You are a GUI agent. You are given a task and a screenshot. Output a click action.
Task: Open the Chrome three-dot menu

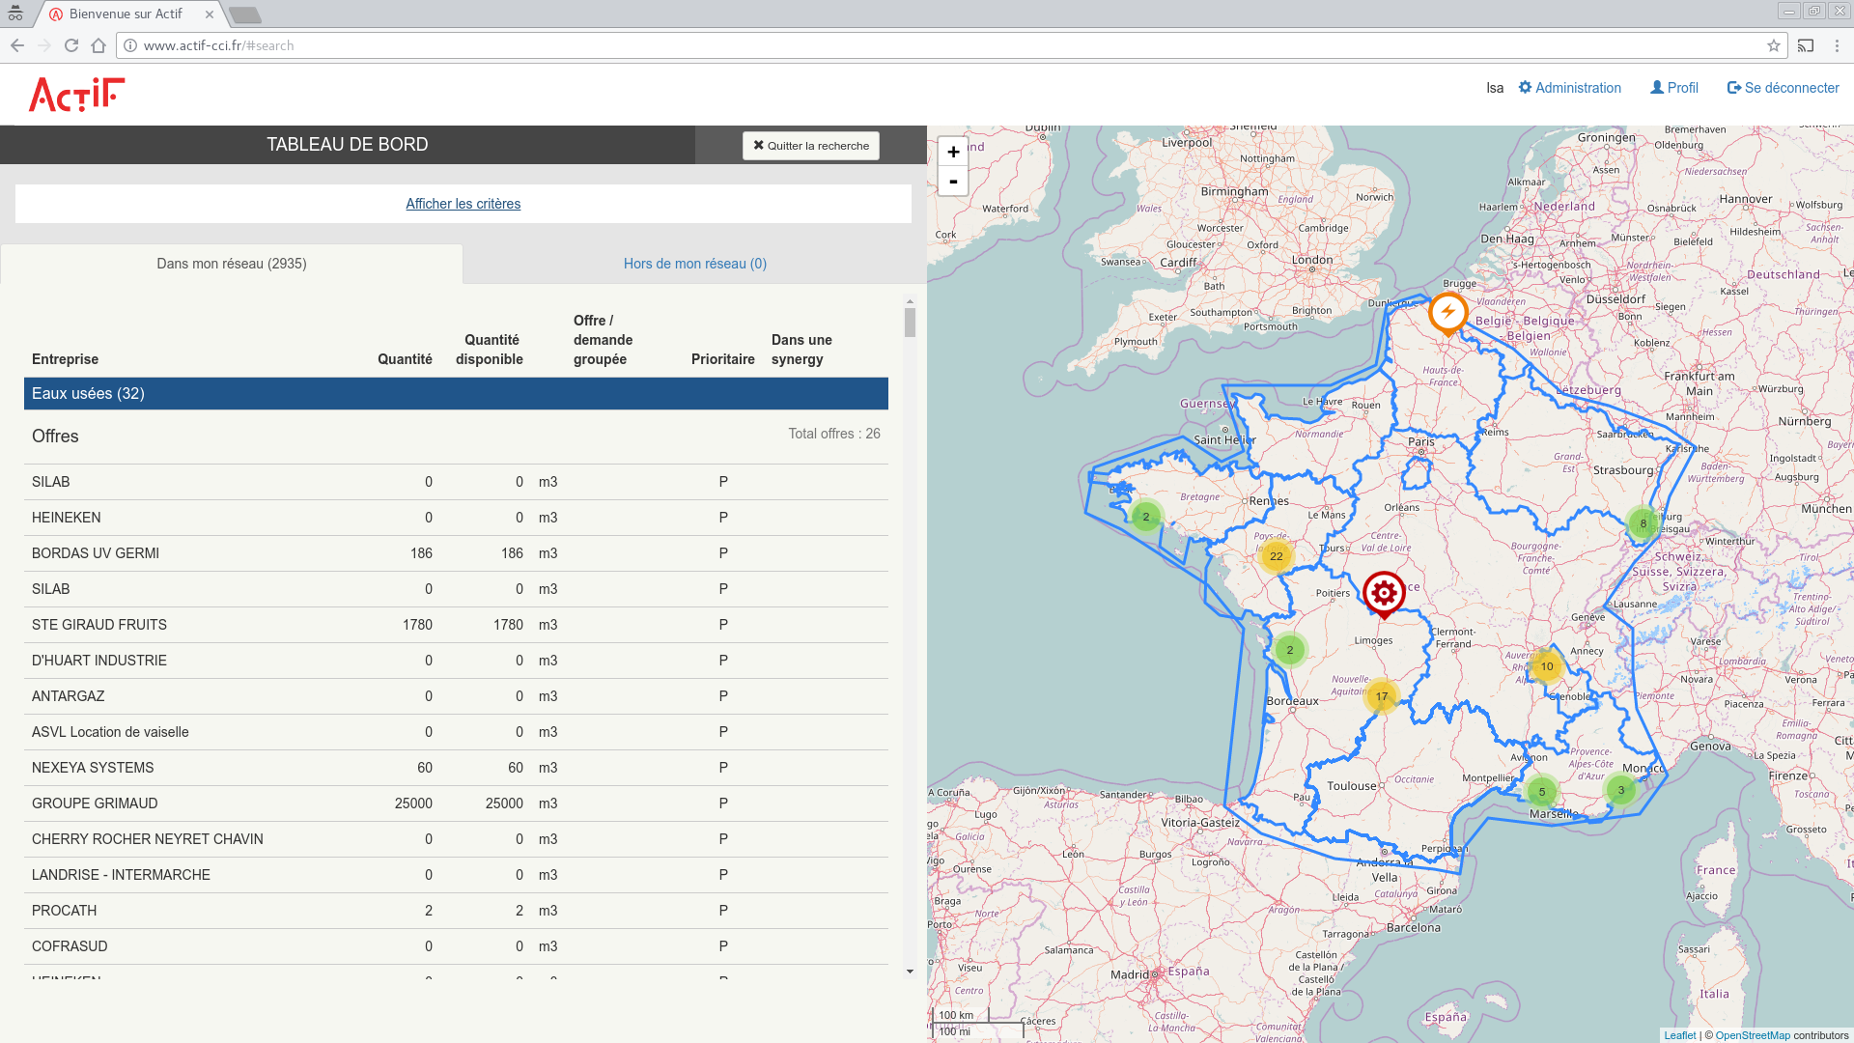click(x=1837, y=45)
